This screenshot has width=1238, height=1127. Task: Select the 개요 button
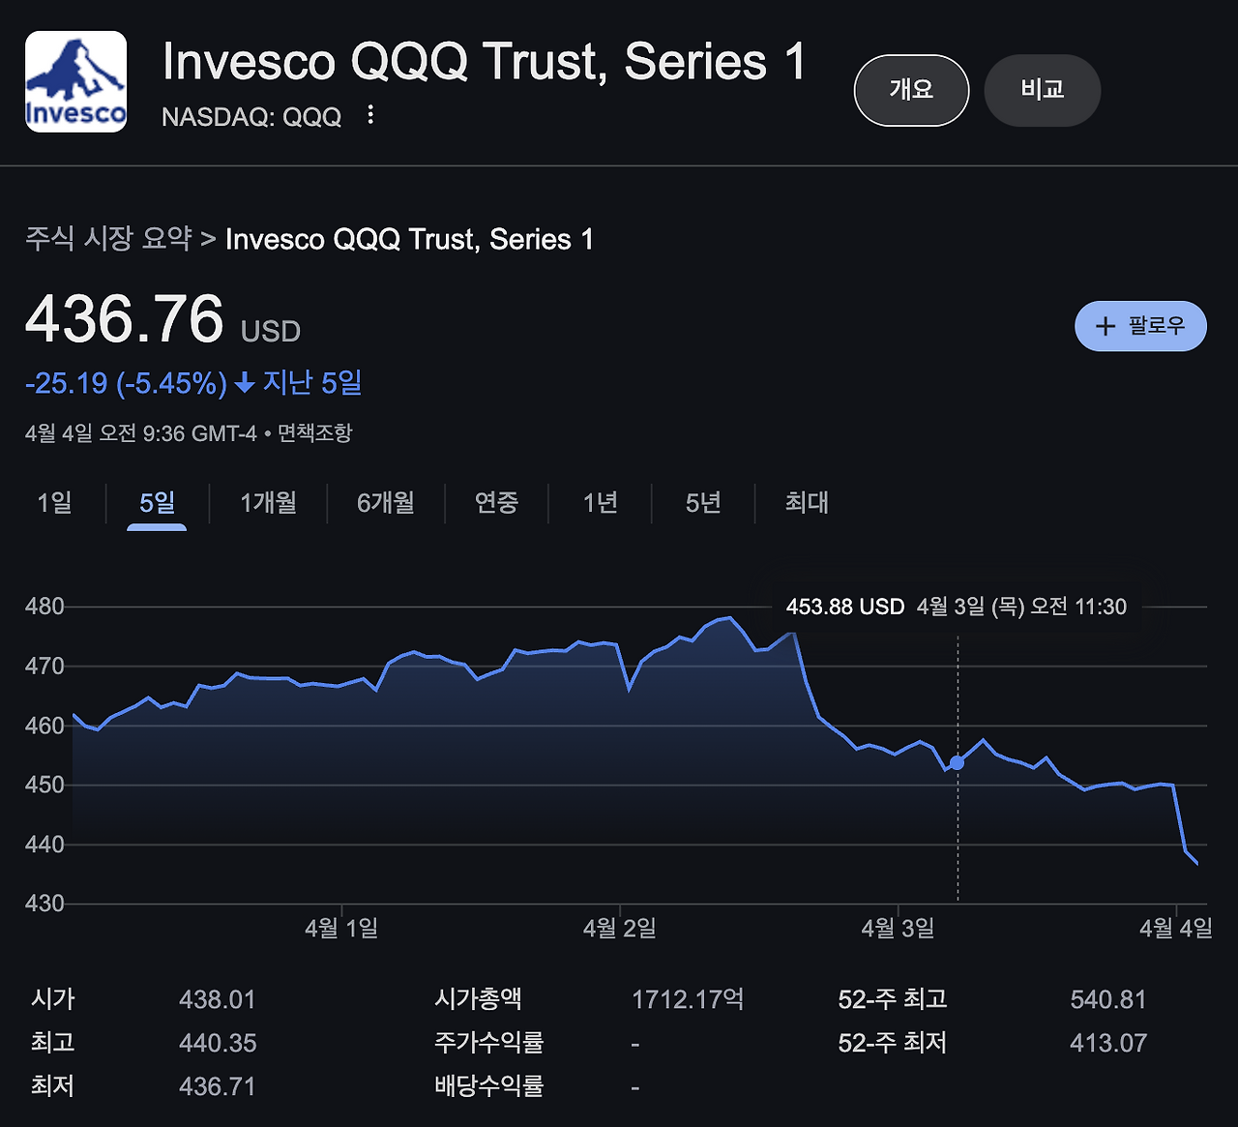(x=911, y=90)
